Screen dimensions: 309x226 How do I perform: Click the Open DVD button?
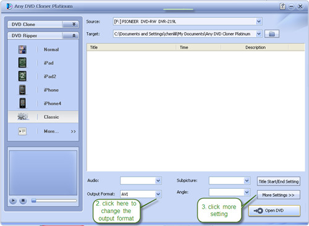pos(274,211)
